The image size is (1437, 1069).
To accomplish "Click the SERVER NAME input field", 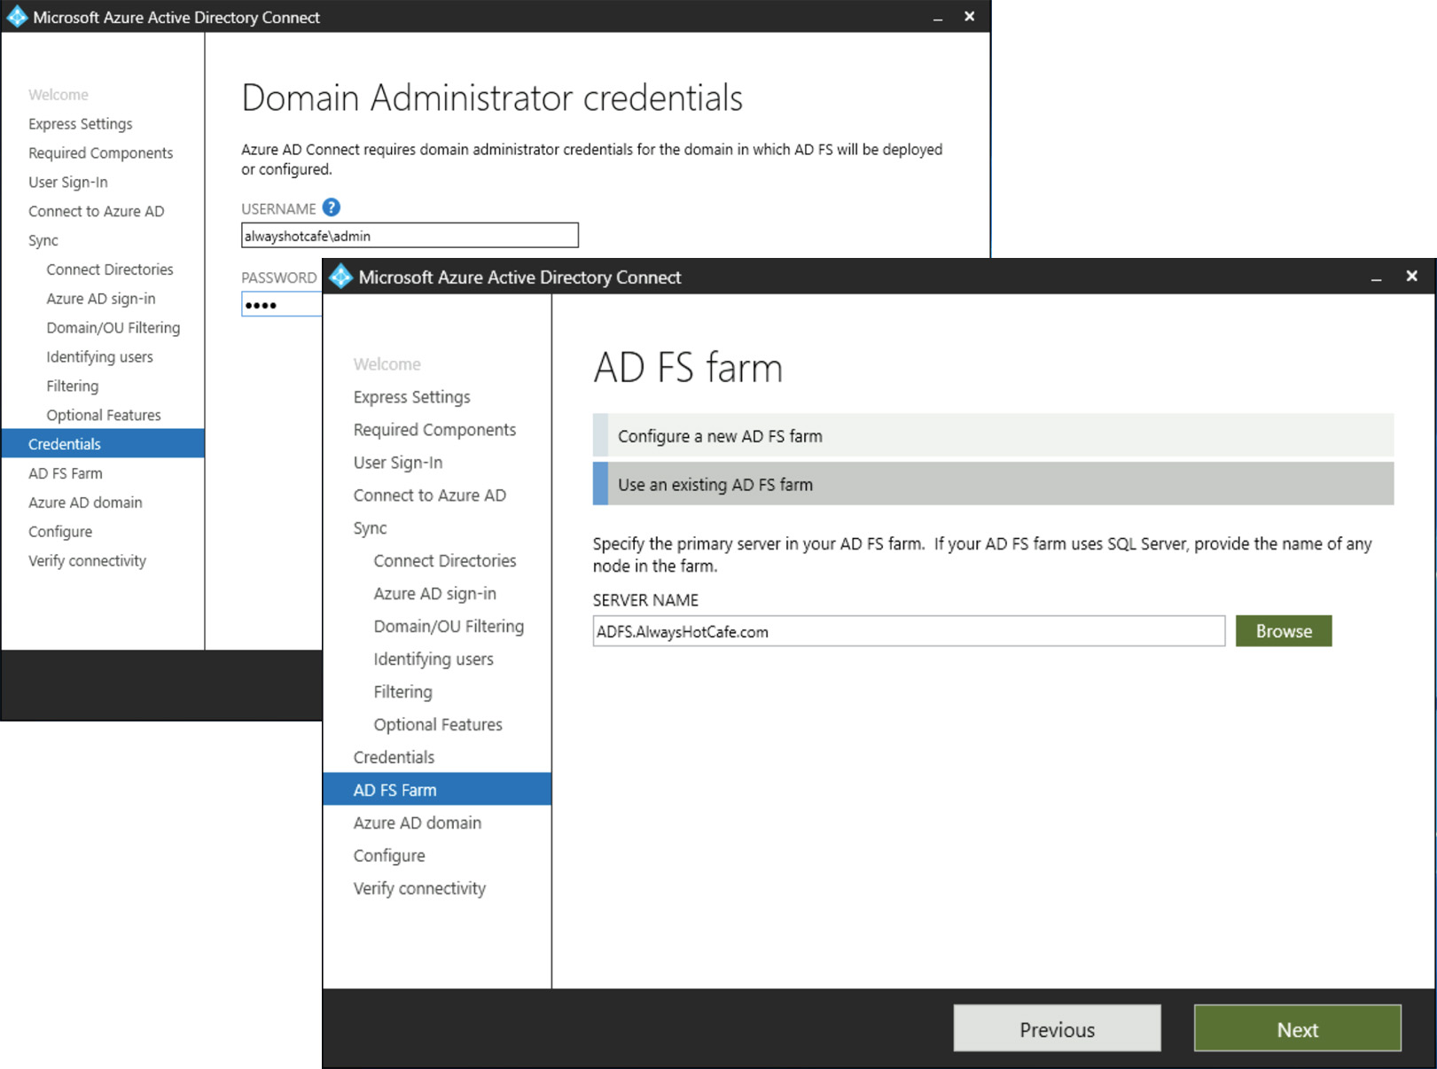I will (908, 632).
